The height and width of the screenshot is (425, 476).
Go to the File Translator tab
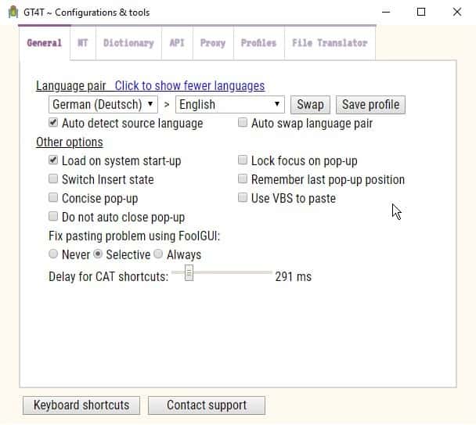[x=329, y=43]
